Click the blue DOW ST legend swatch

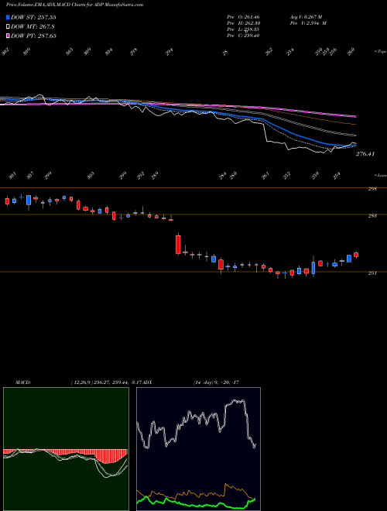click(8, 17)
